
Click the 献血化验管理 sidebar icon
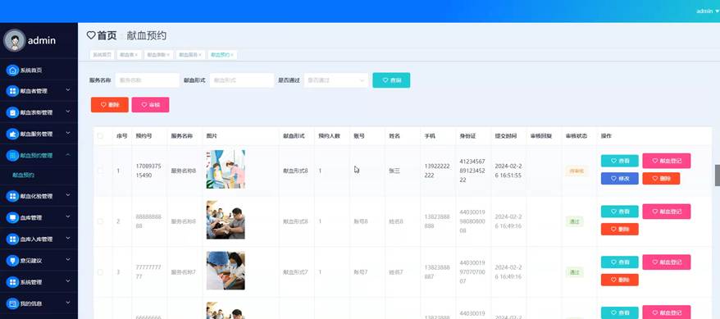point(12,196)
